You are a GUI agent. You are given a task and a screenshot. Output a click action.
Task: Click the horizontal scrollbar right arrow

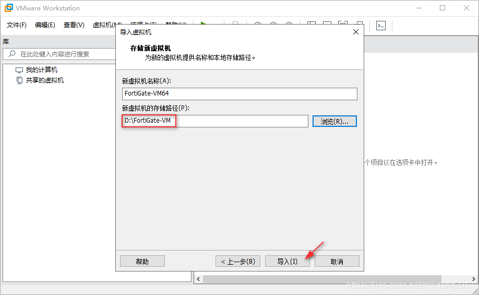(473, 279)
